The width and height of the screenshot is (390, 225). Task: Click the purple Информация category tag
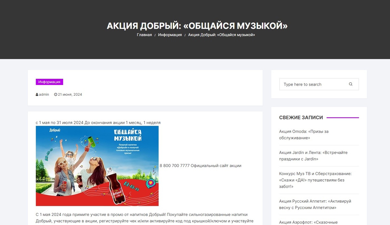[x=49, y=82]
